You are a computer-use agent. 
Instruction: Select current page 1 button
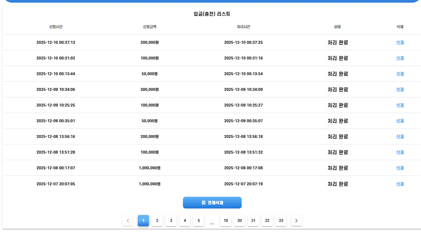pyautogui.click(x=143, y=221)
